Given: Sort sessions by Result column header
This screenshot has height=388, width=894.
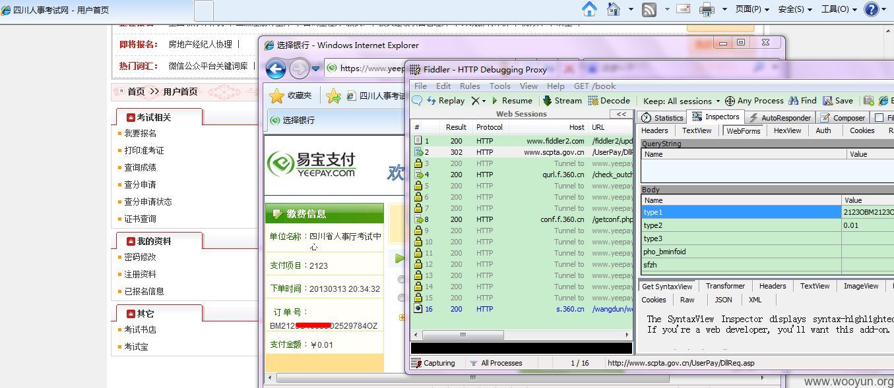Looking at the screenshot, I should pos(456,127).
